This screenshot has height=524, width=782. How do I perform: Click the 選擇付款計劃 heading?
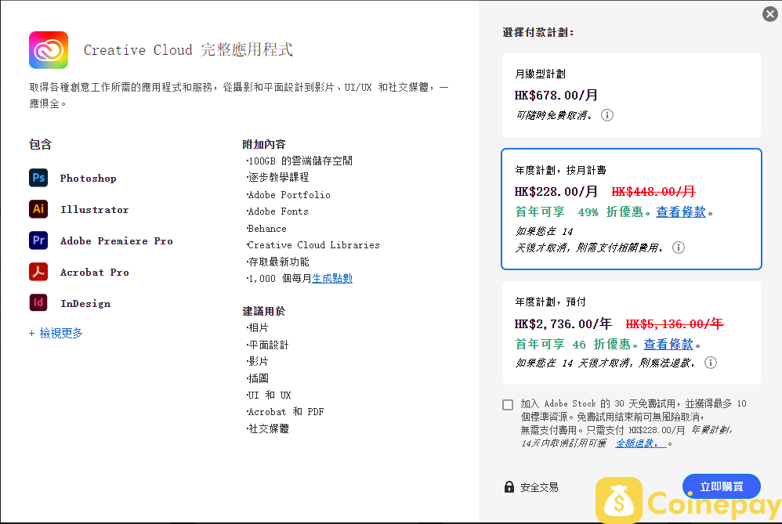538,32
